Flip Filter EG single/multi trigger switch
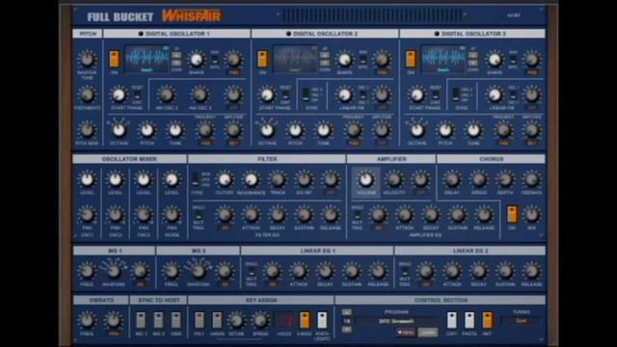 tap(200, 216)
